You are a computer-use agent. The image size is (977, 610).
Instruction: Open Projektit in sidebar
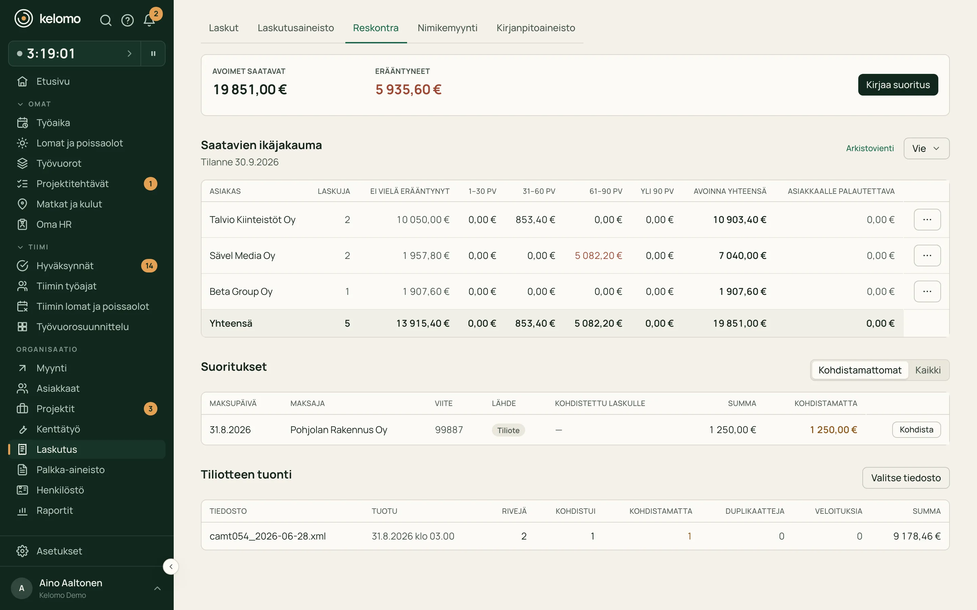[x=87, y=409]
